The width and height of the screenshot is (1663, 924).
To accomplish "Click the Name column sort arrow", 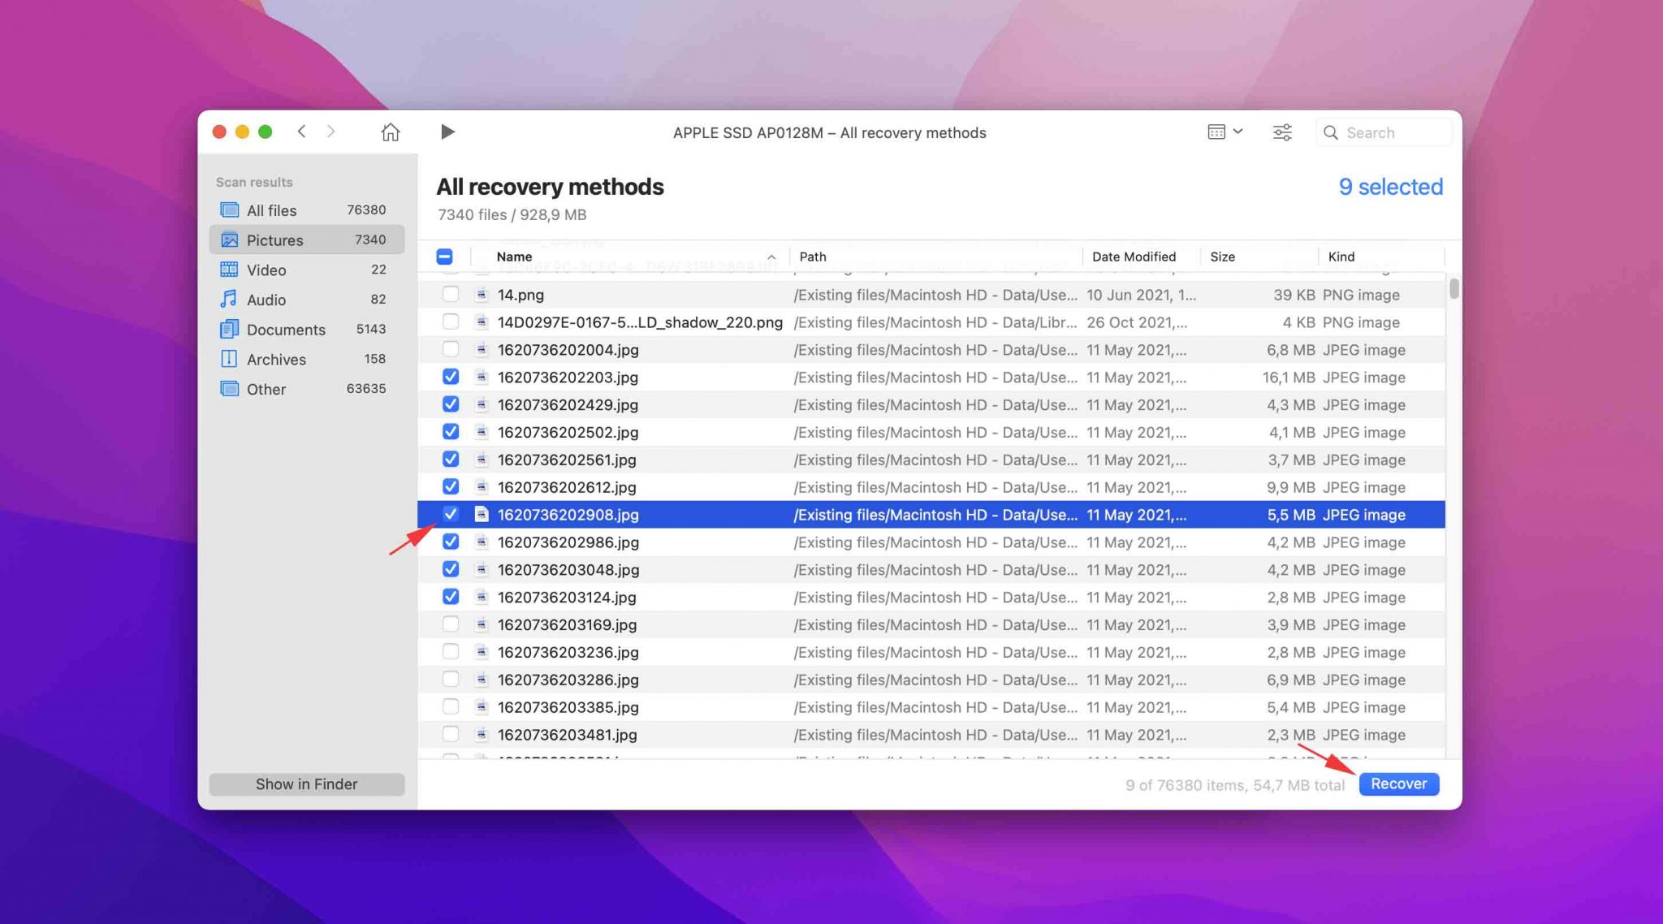I will pos(771,256).
